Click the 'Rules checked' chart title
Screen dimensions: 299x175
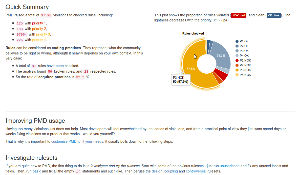193,34
